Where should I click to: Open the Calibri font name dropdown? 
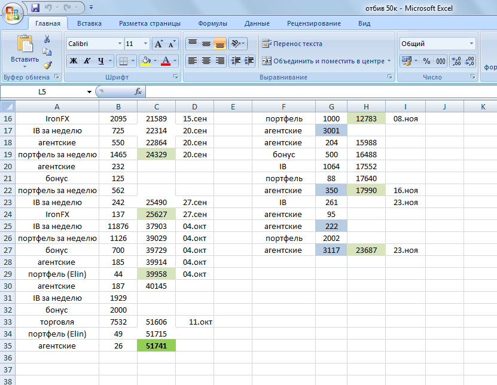click(120, 44)
